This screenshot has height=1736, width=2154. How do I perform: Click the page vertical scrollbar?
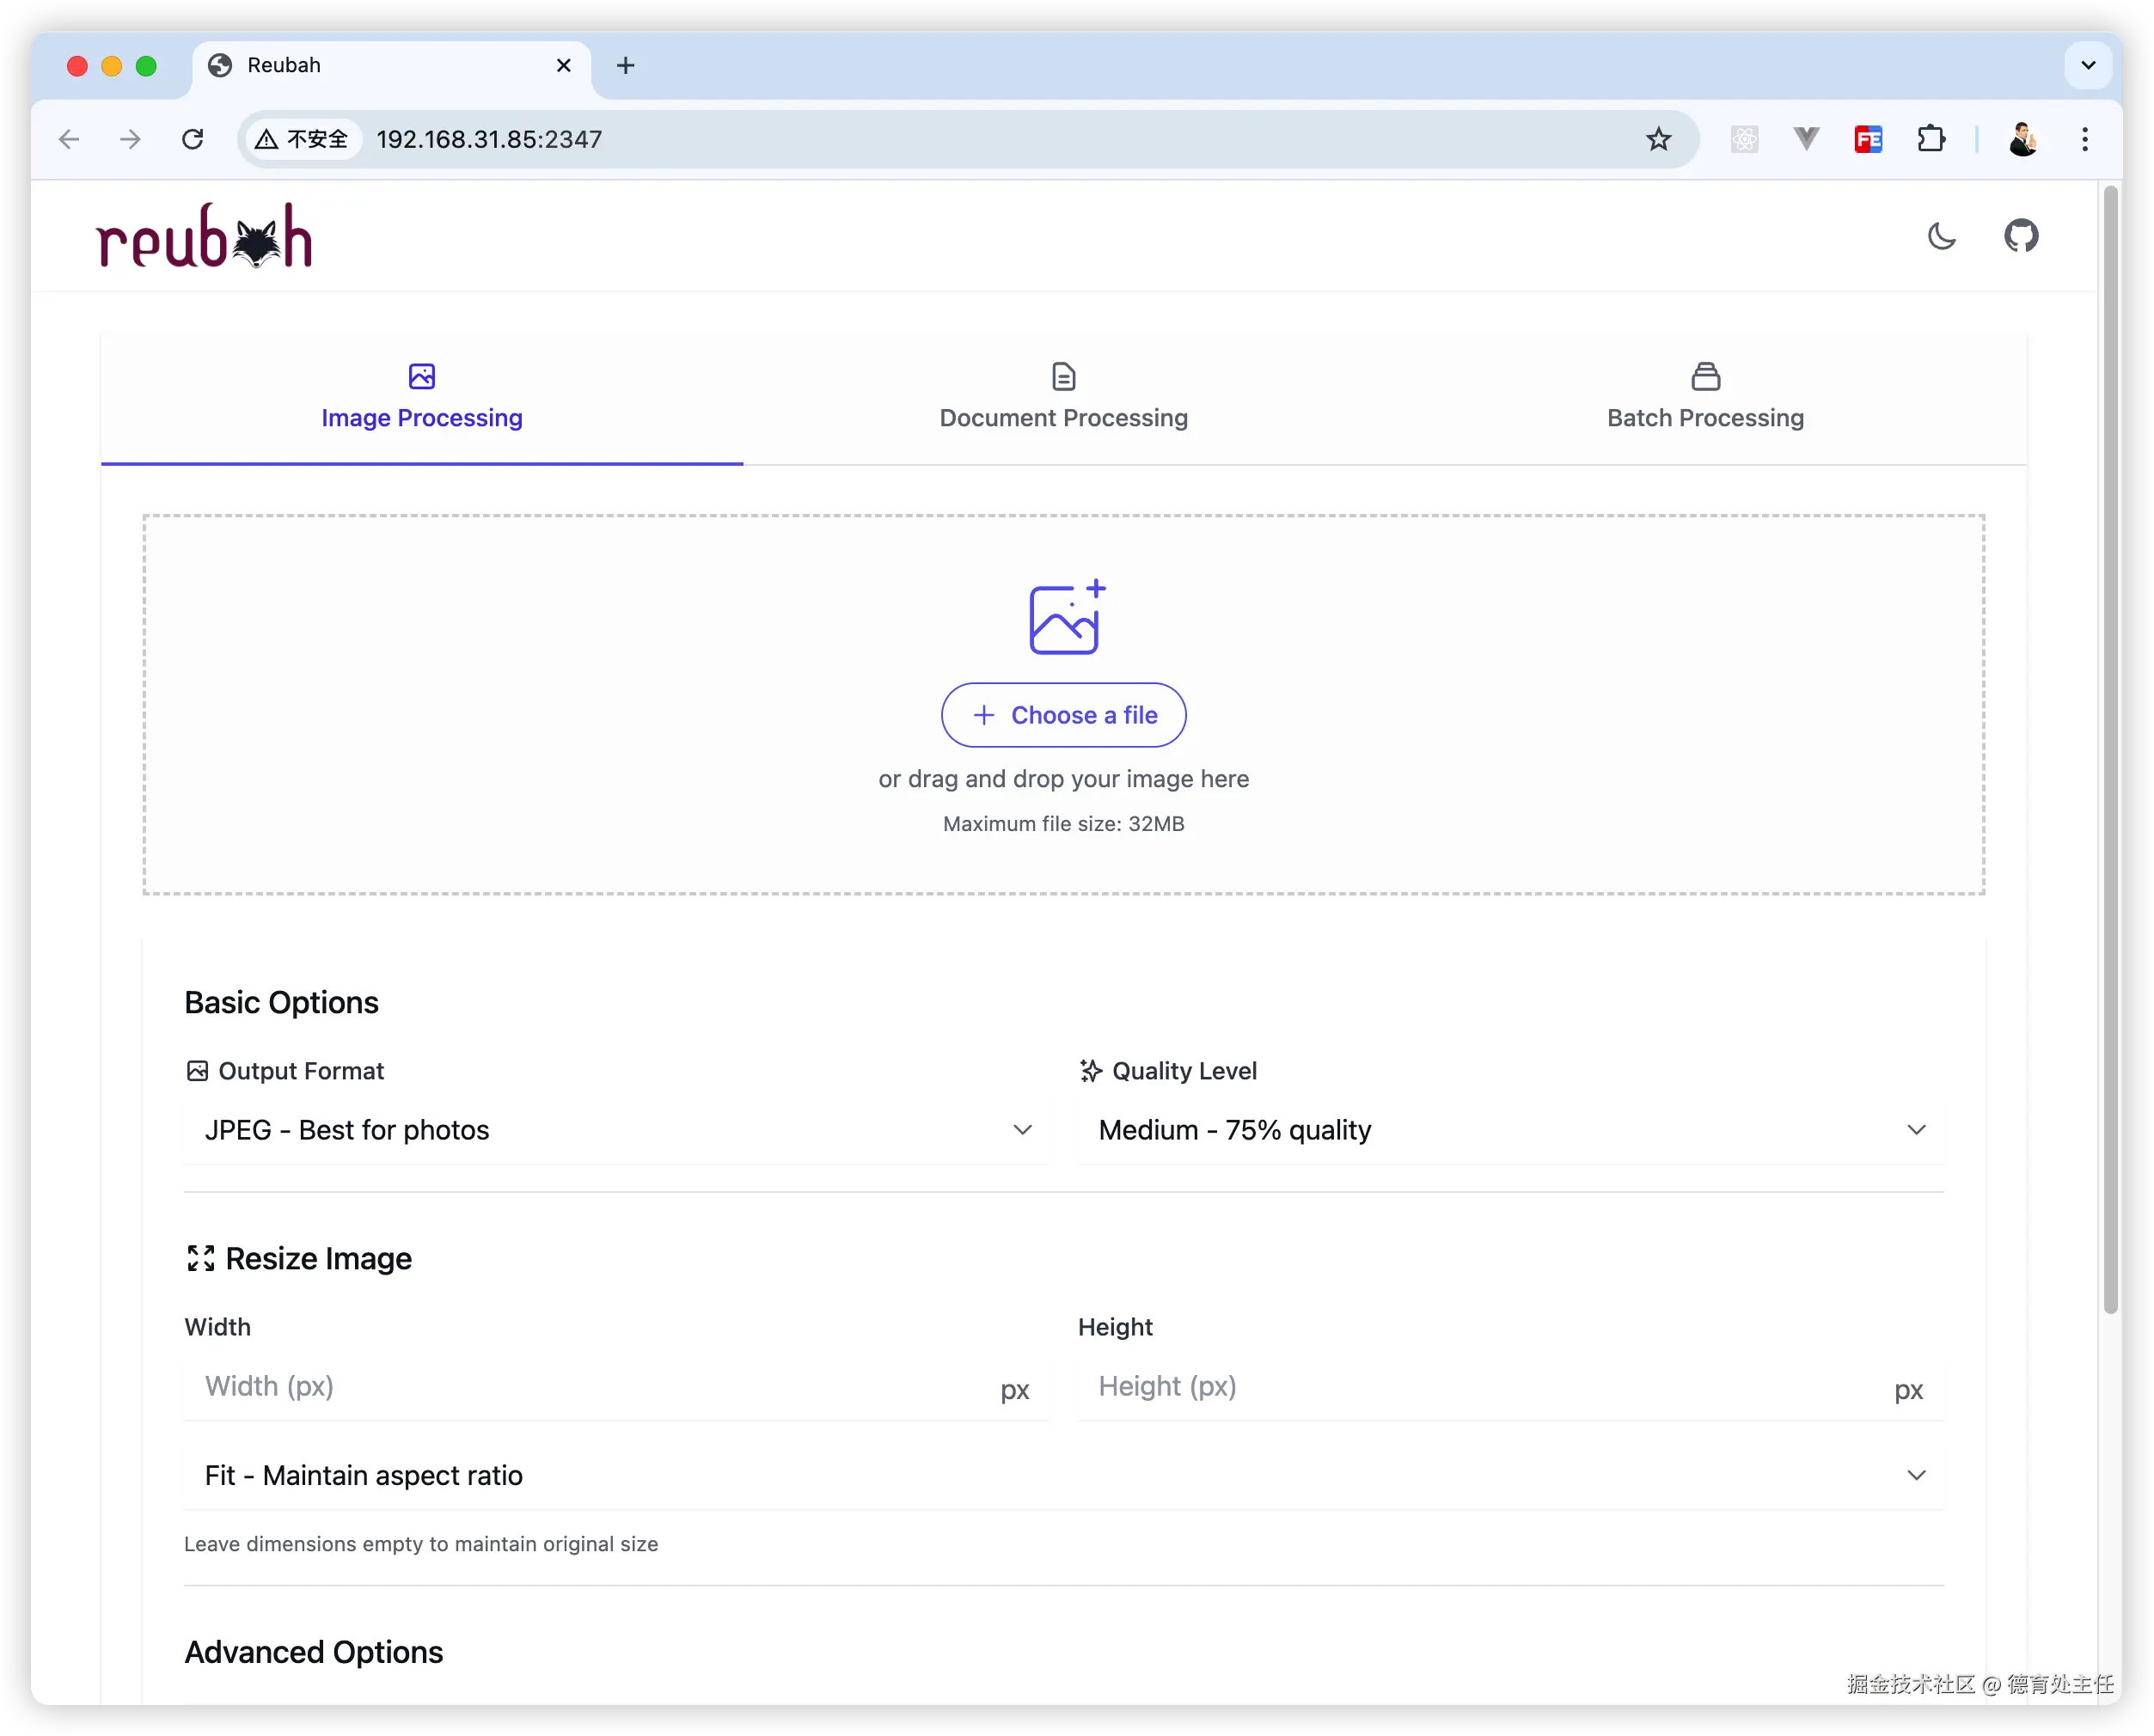(2111, 750)
